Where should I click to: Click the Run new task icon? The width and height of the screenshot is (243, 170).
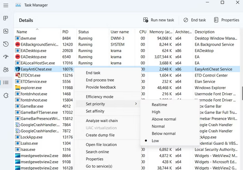coord(145,20)
